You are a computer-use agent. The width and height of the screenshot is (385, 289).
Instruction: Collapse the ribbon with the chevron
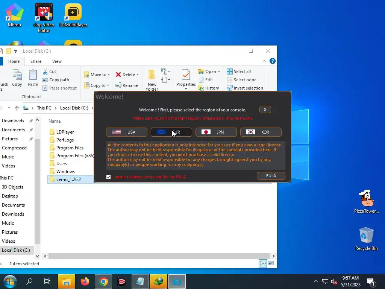pos(264,61)
